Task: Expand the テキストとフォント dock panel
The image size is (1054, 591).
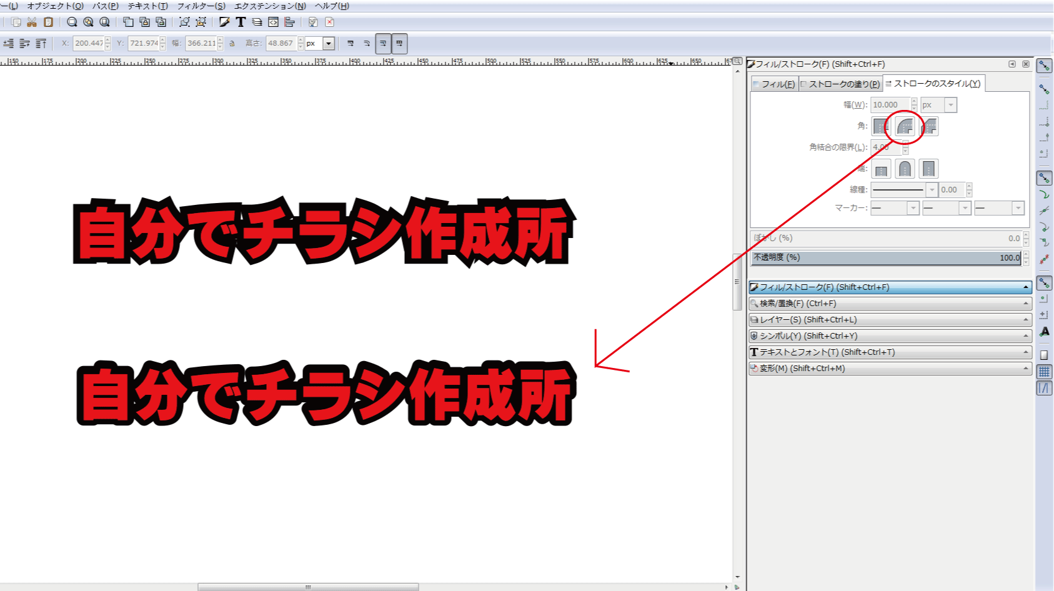Action: (x=890, y=352)
